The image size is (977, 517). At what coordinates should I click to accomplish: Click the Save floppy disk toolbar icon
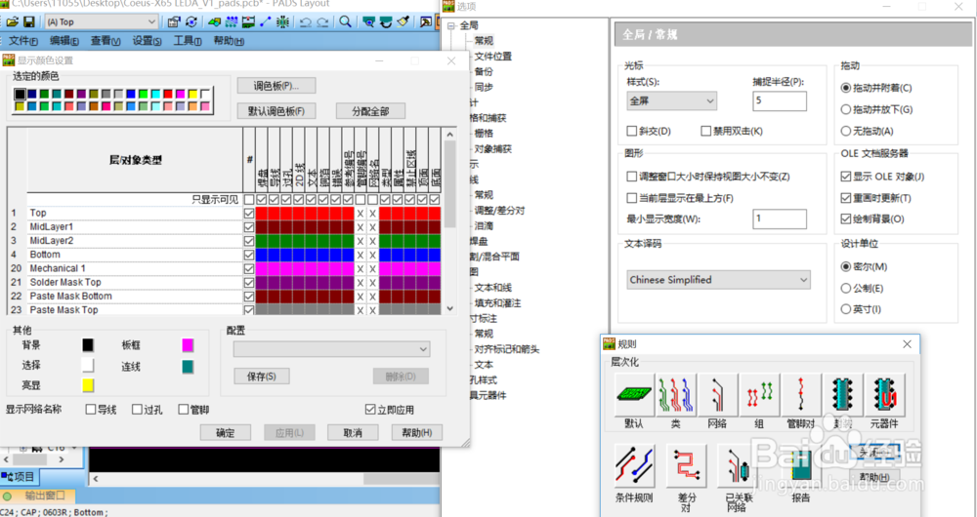click(x=28, y=22)
